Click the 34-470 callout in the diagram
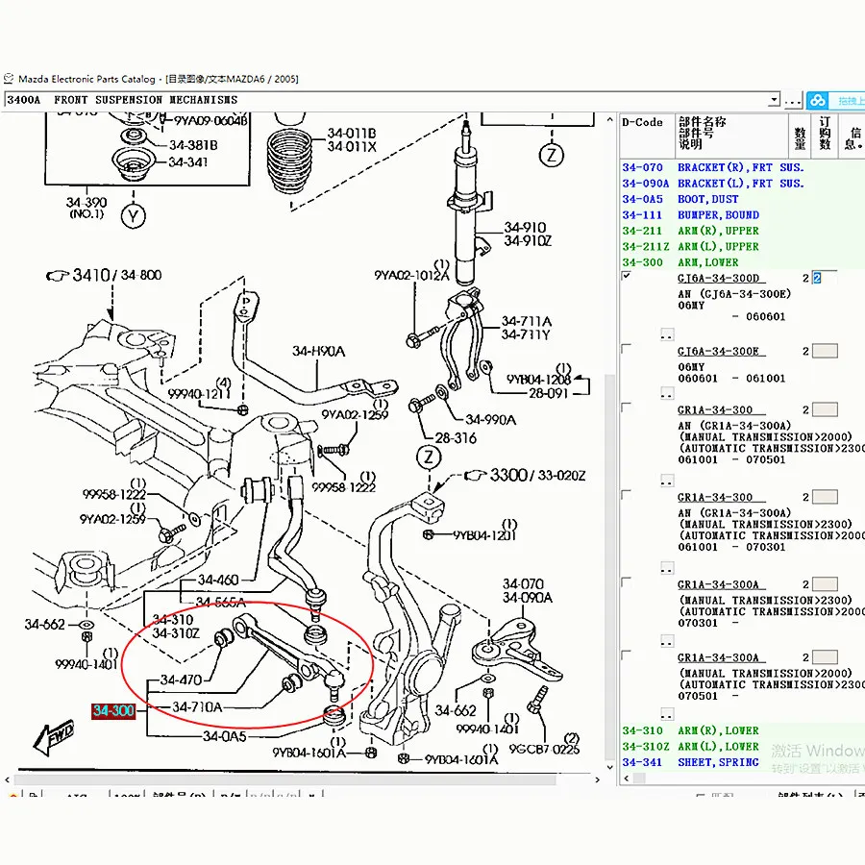The width and height of the screenshot is (865, 865). pos(182,680)
